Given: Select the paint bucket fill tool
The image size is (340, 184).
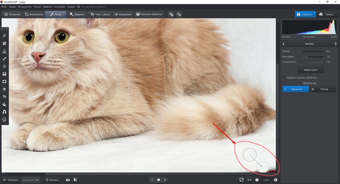Looking at the screenshot, I should [4, 104].
